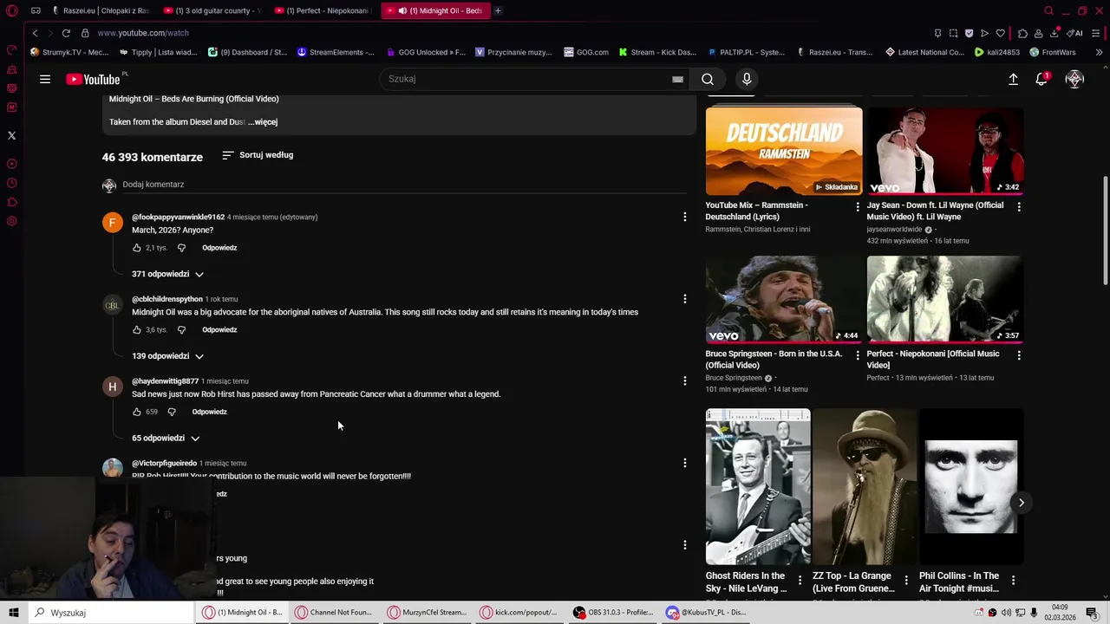Viewport: 1110px width, 624px height.
Task: Open more options for Rammstein mix video
Action: click(x=858, y=206)
